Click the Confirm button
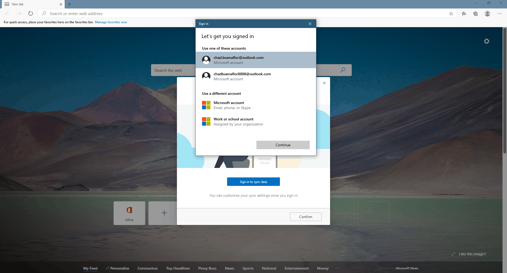 point(306,217)
